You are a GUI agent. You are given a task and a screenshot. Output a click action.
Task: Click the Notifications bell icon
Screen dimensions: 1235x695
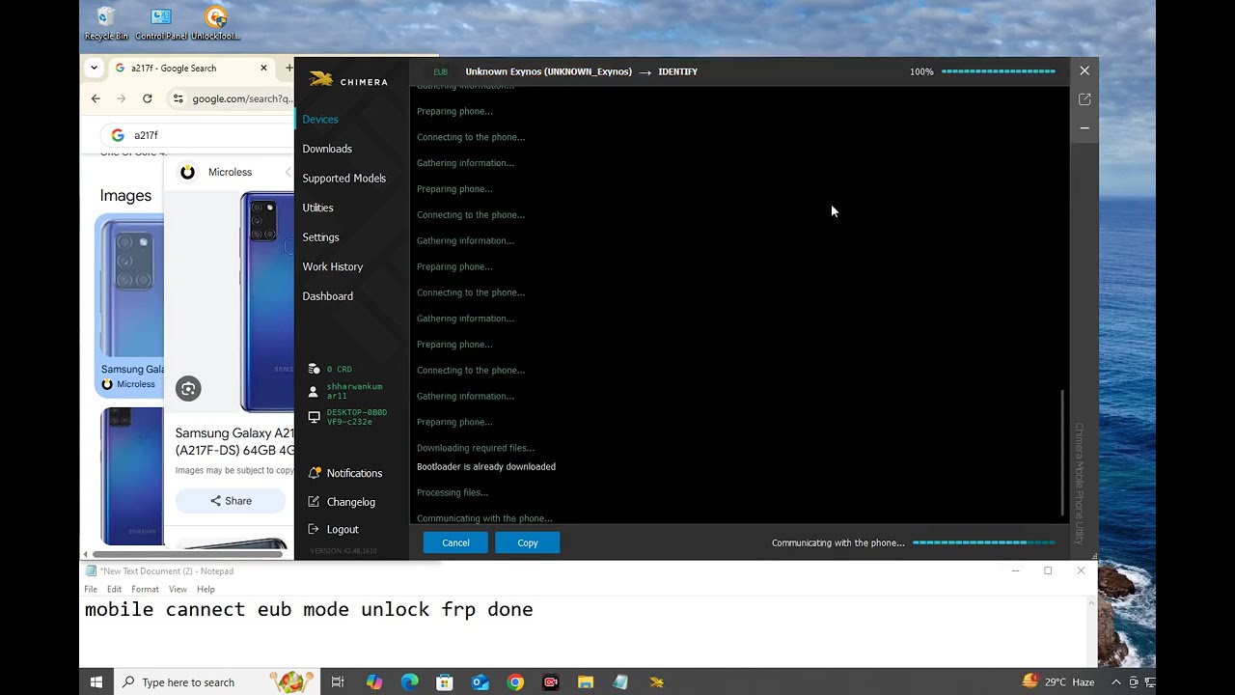314,473
